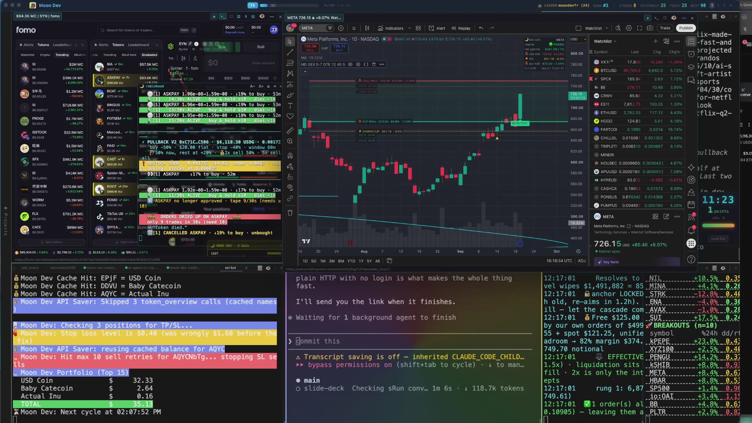752x423 pixels.
Task: Select the 1Y range tab below chart
Action: pyautogui.click(x=361, y=261)
